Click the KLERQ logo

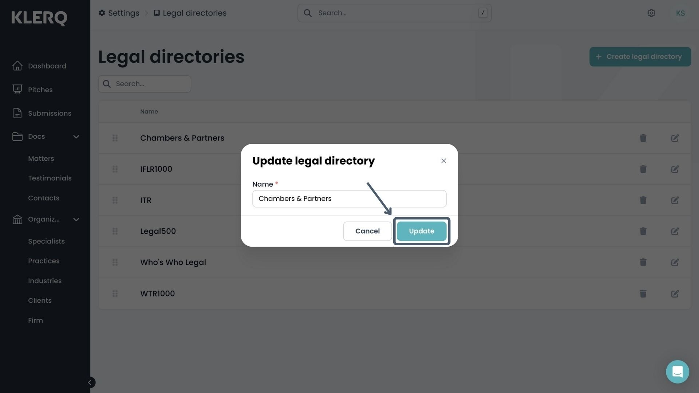click(39, 18)
